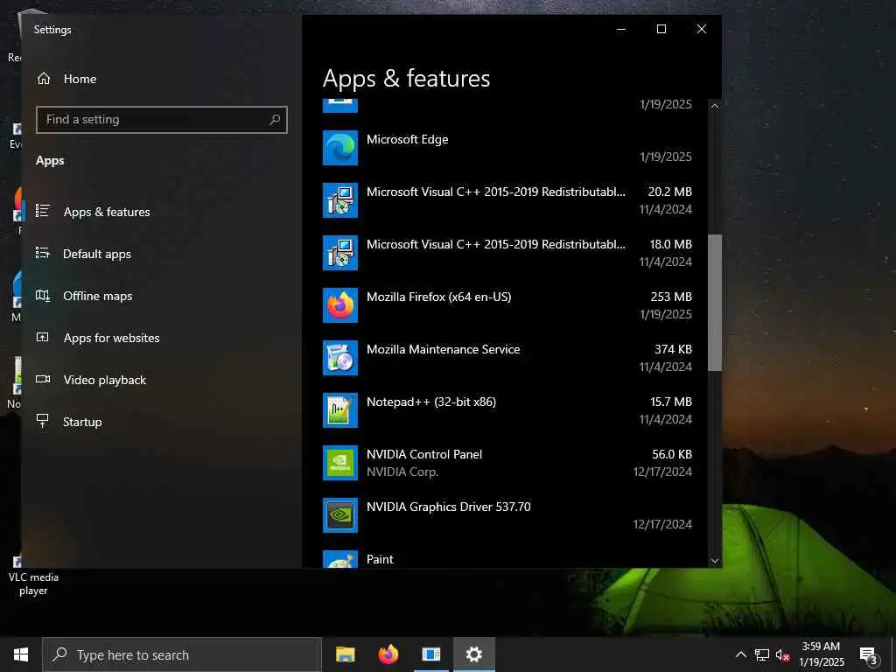Click the network tray icon
The width and height of the screenshot is (896, 672).
click(x=762, y=655)
